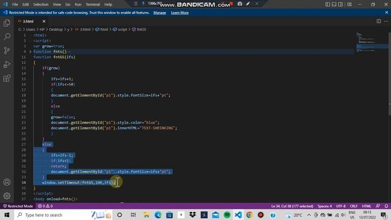Click 'Desktop' in the breadcrumb
The image size is (391, 220).
(x=56, y=29)
